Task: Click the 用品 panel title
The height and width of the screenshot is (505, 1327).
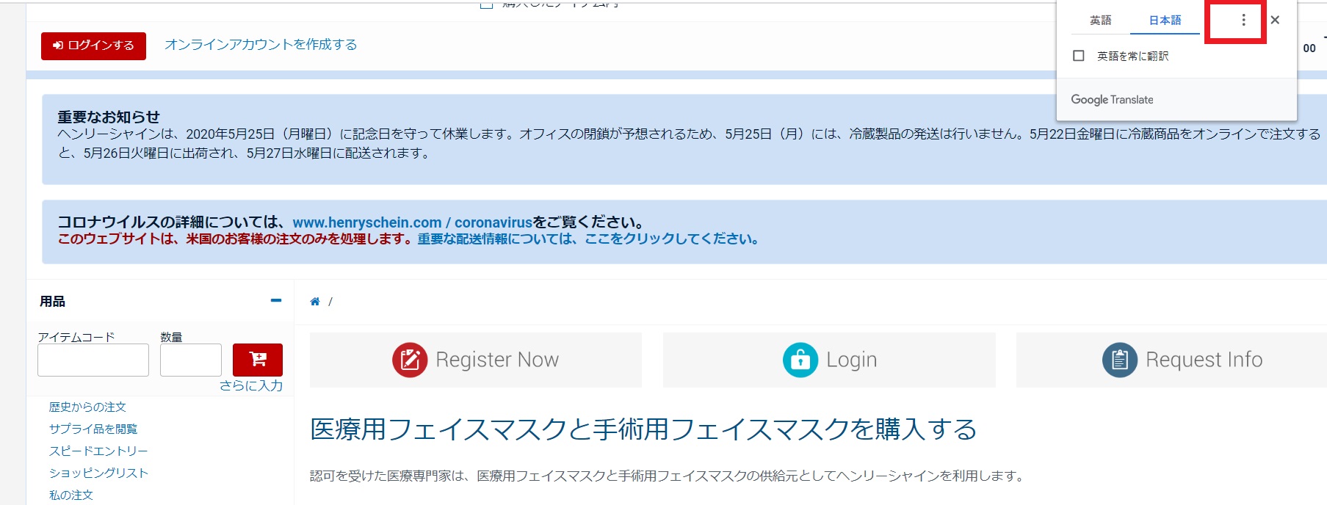Action: click(x=52, y=302)
